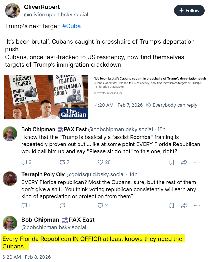Visit the @goldsquid.bsky.social profile handle

point(96,174)
